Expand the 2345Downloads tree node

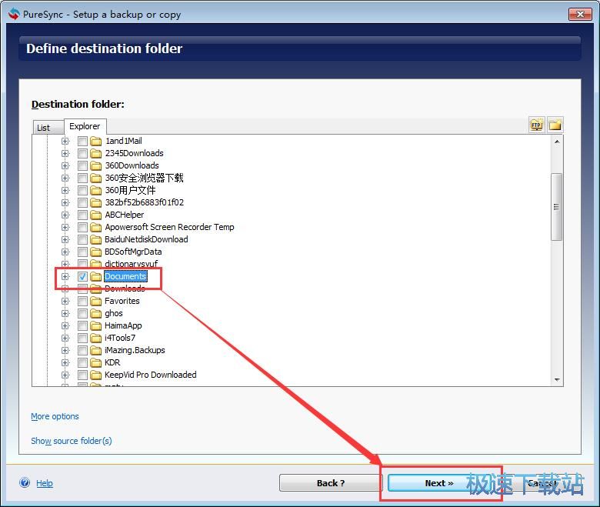click(65, 153)
